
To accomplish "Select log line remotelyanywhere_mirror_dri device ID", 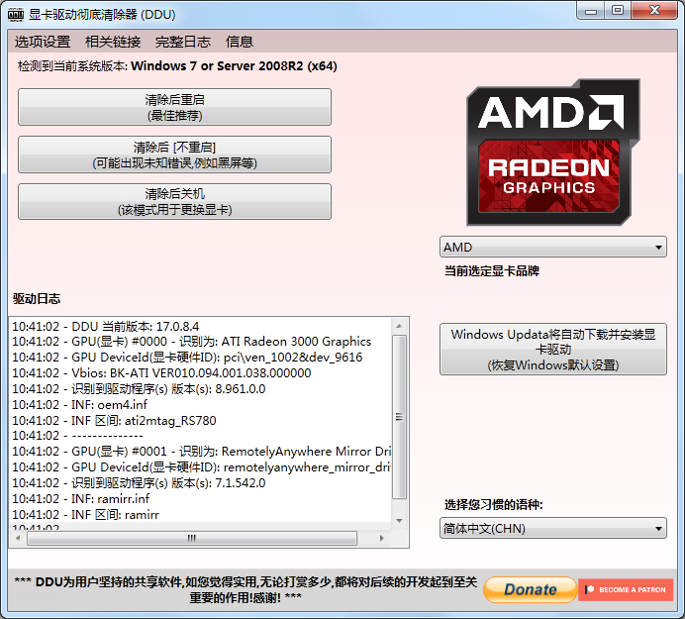I will point(201,466).
